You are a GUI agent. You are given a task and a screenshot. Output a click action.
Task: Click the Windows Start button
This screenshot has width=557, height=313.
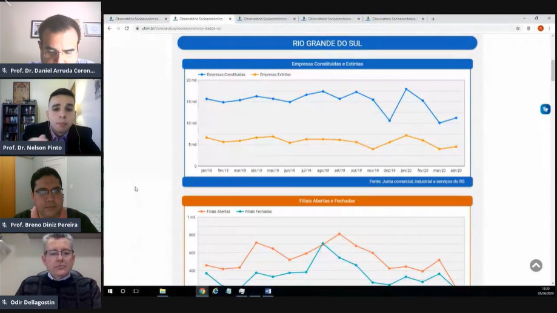[x=110, y=291]
